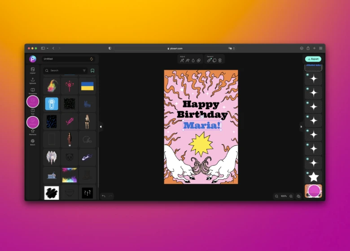Open the Uploads panel

33,81
